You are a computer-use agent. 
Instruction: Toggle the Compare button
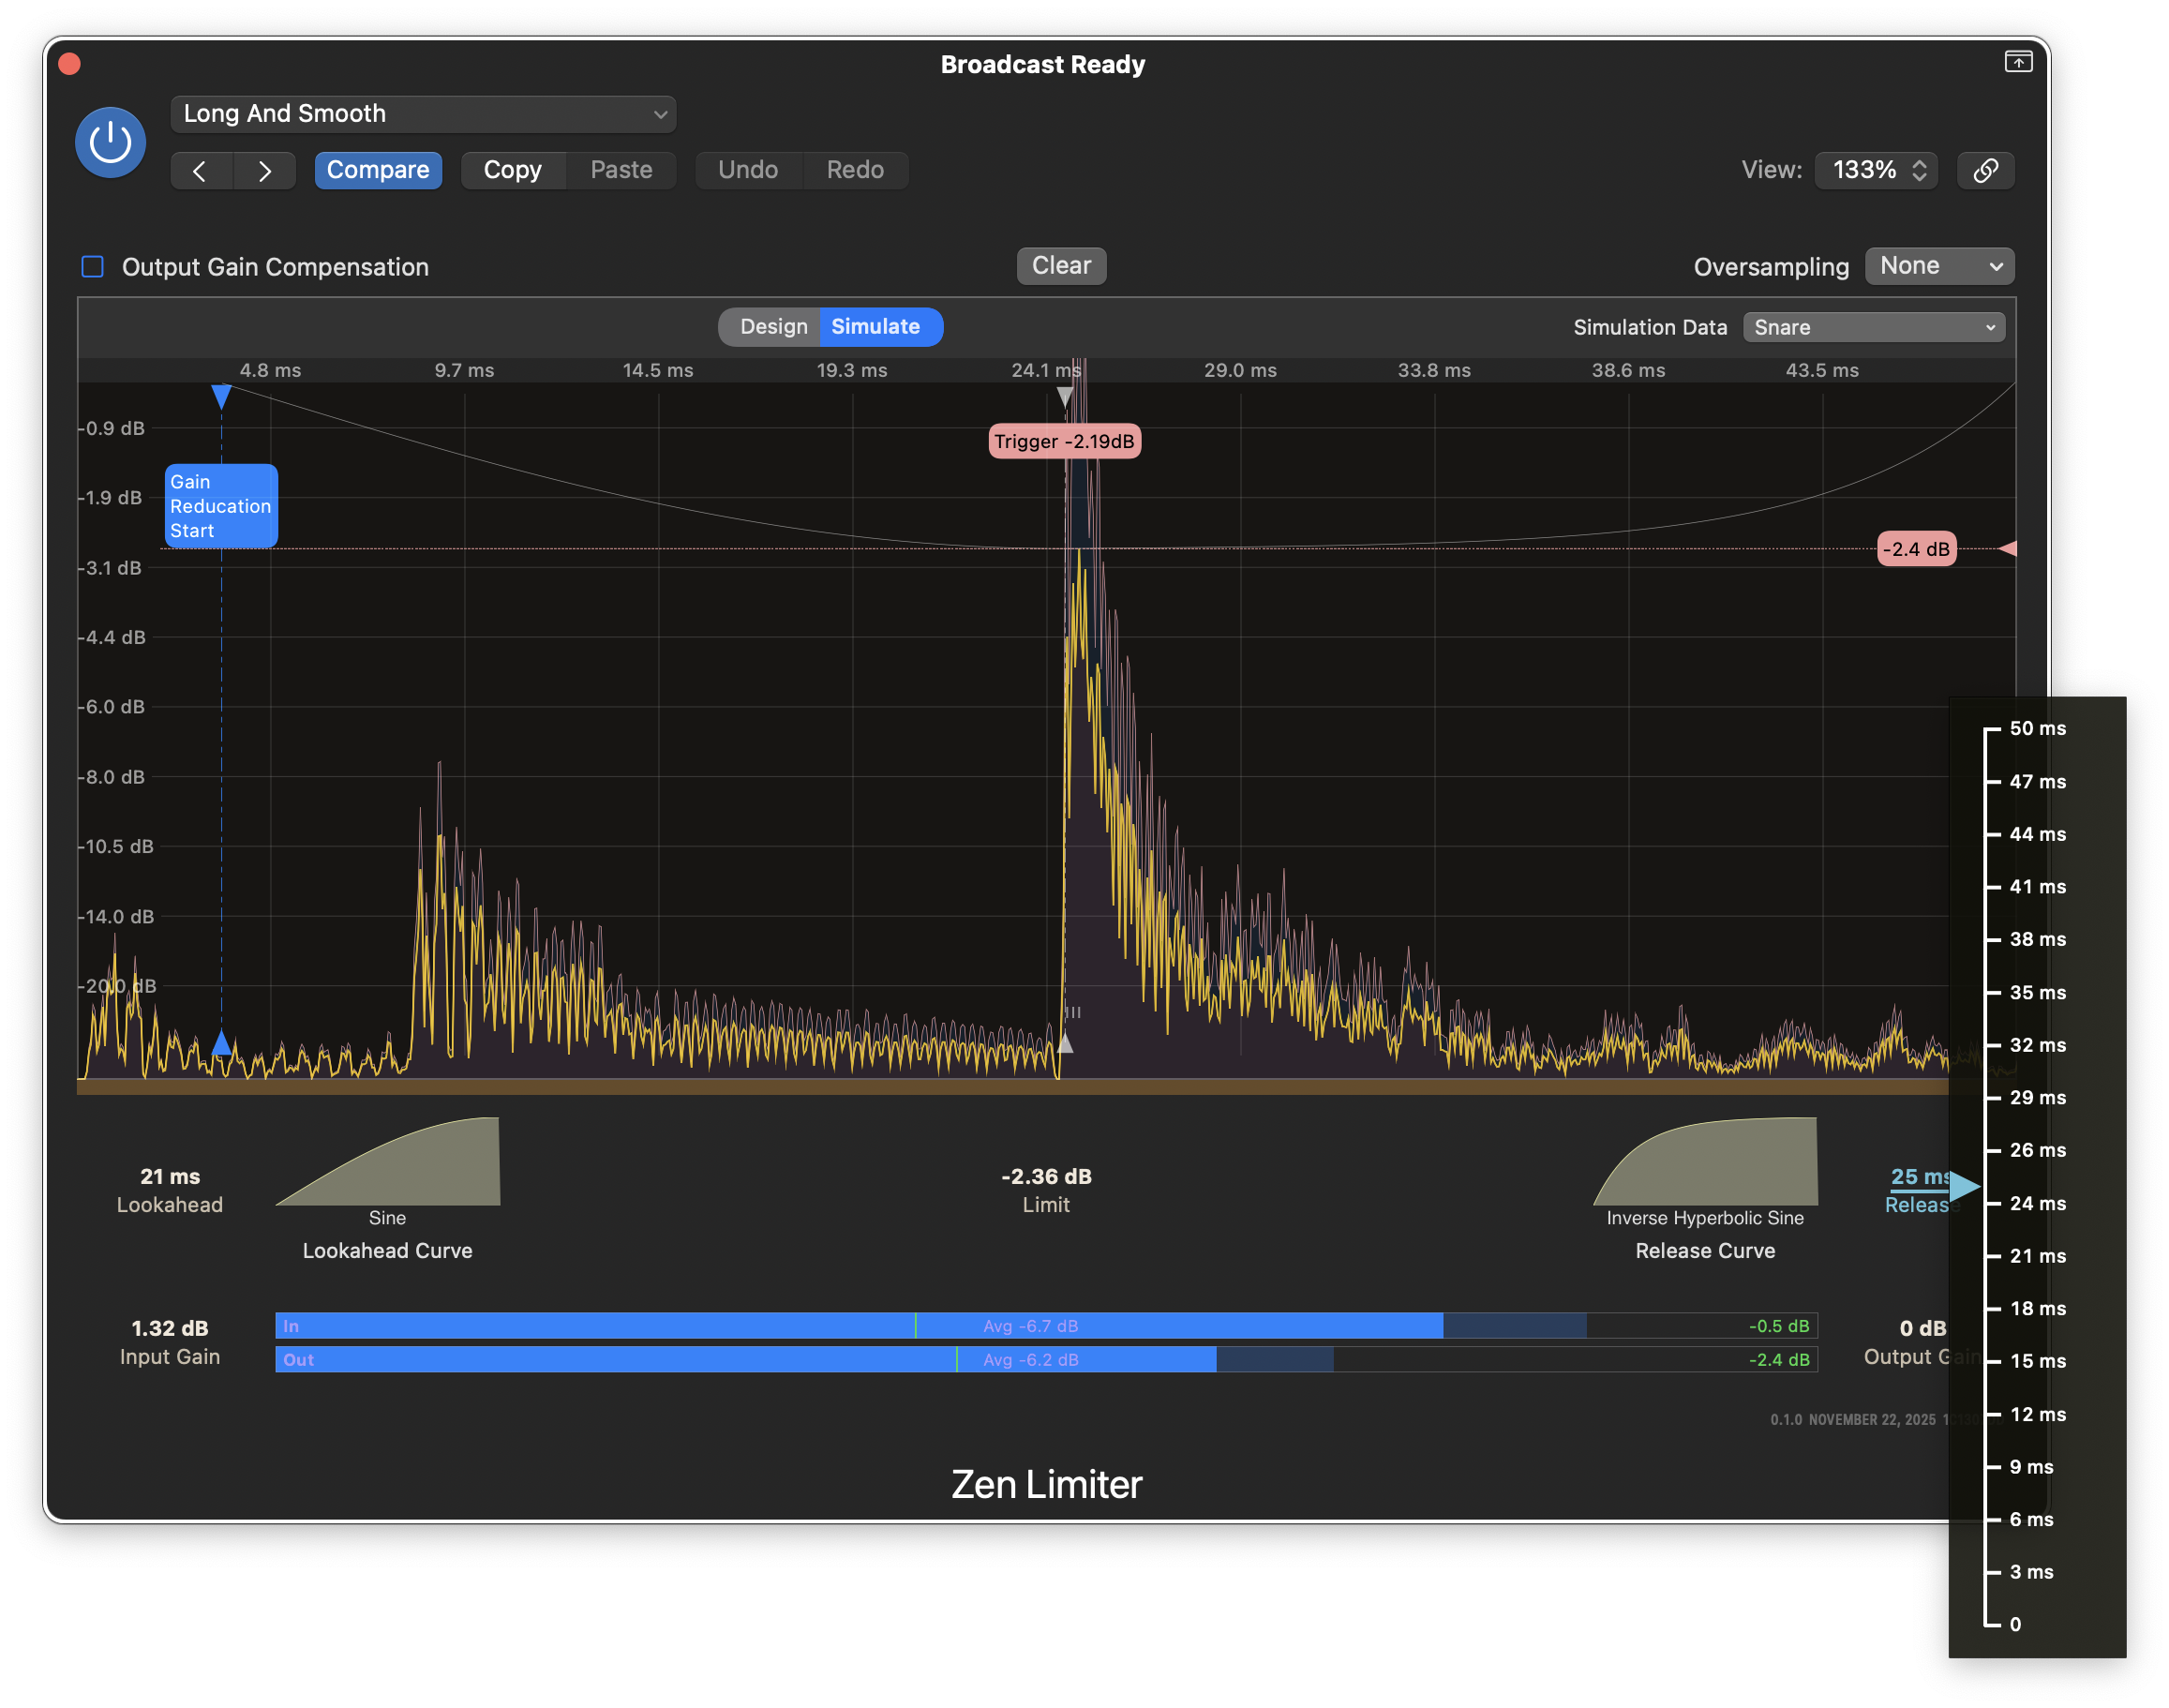click(x=378, y=170)
